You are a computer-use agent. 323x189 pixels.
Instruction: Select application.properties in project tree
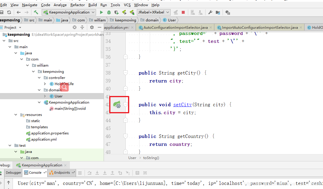click(50, 133)
